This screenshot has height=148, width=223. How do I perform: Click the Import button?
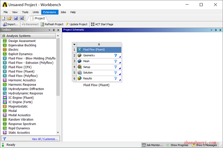point(10,24)
